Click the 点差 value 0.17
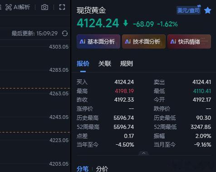The width and height of the screenshot is (216, 172). [129, 136]
